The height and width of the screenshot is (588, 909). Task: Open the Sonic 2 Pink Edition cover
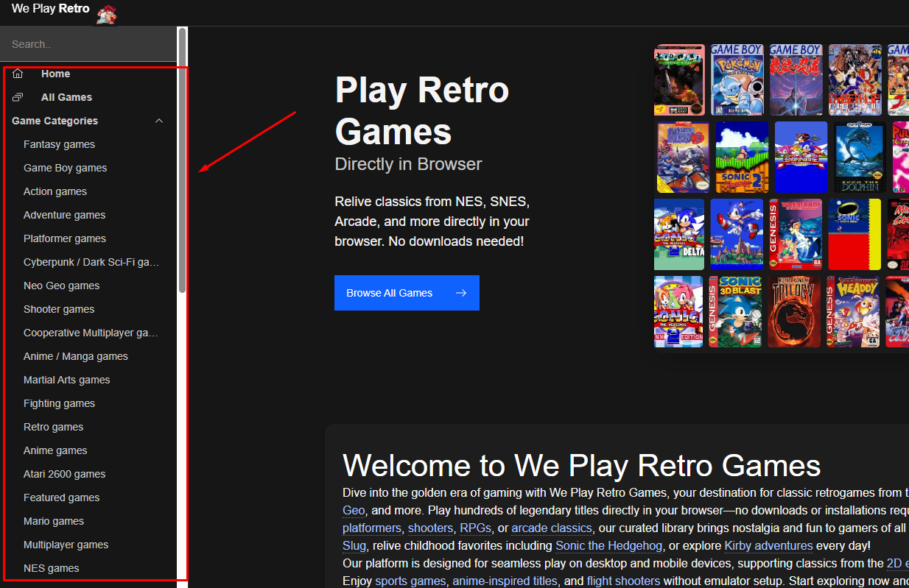(678, 311)
